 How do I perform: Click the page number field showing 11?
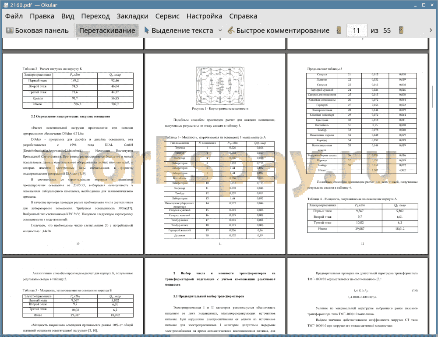[x=357, y=31]
